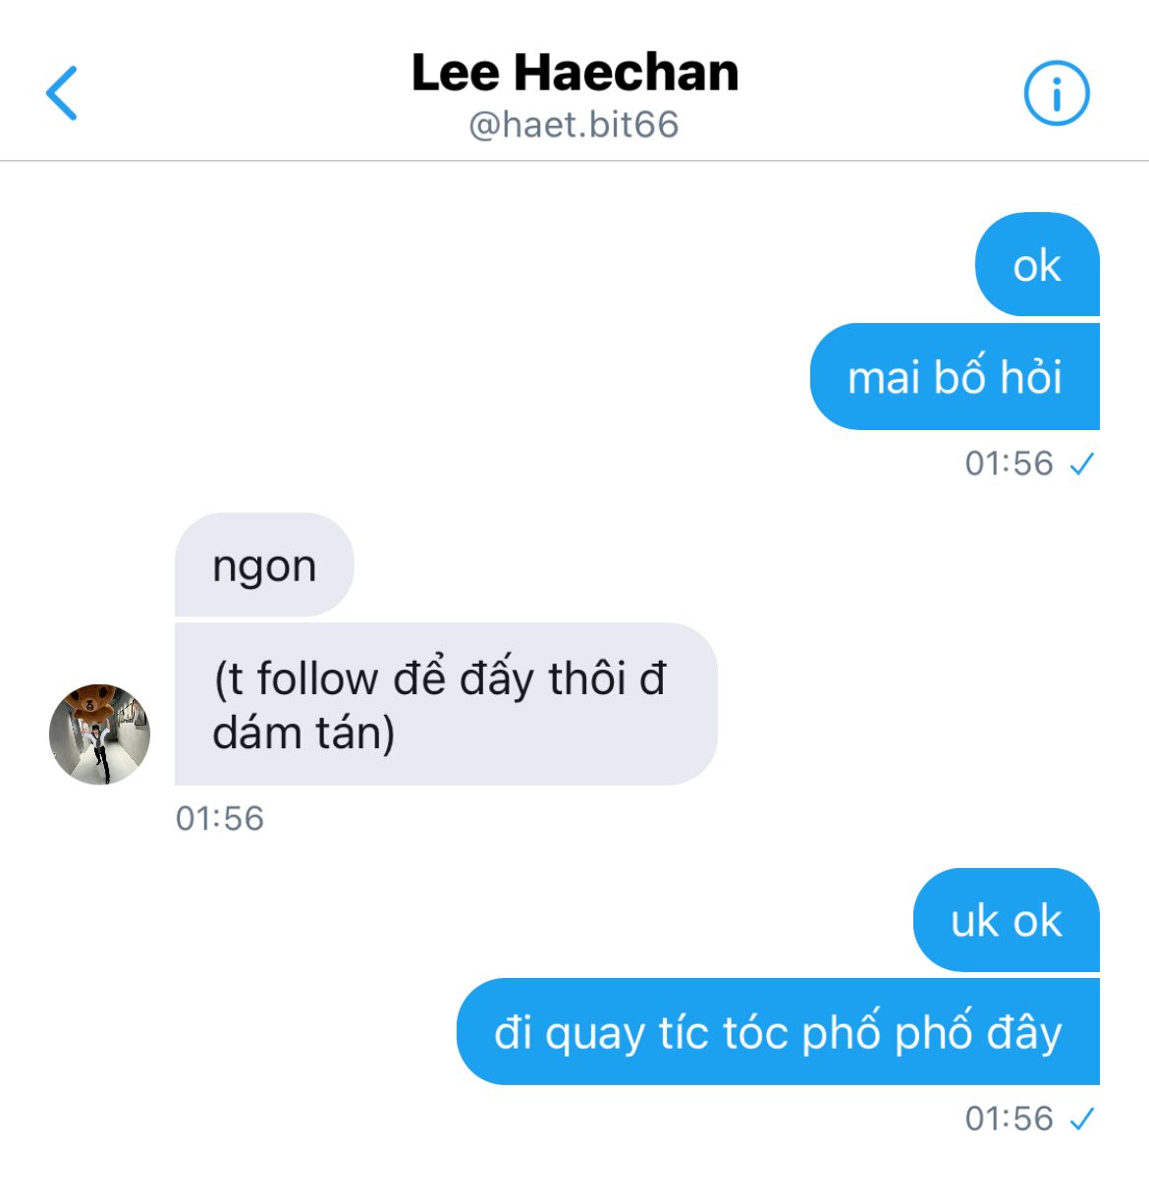Select the sent 'ok' message bubble
This screenshot has height=1193, width=1149.
pos(1037,265)
